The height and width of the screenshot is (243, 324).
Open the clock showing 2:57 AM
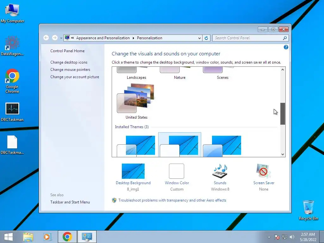point(308,237)
